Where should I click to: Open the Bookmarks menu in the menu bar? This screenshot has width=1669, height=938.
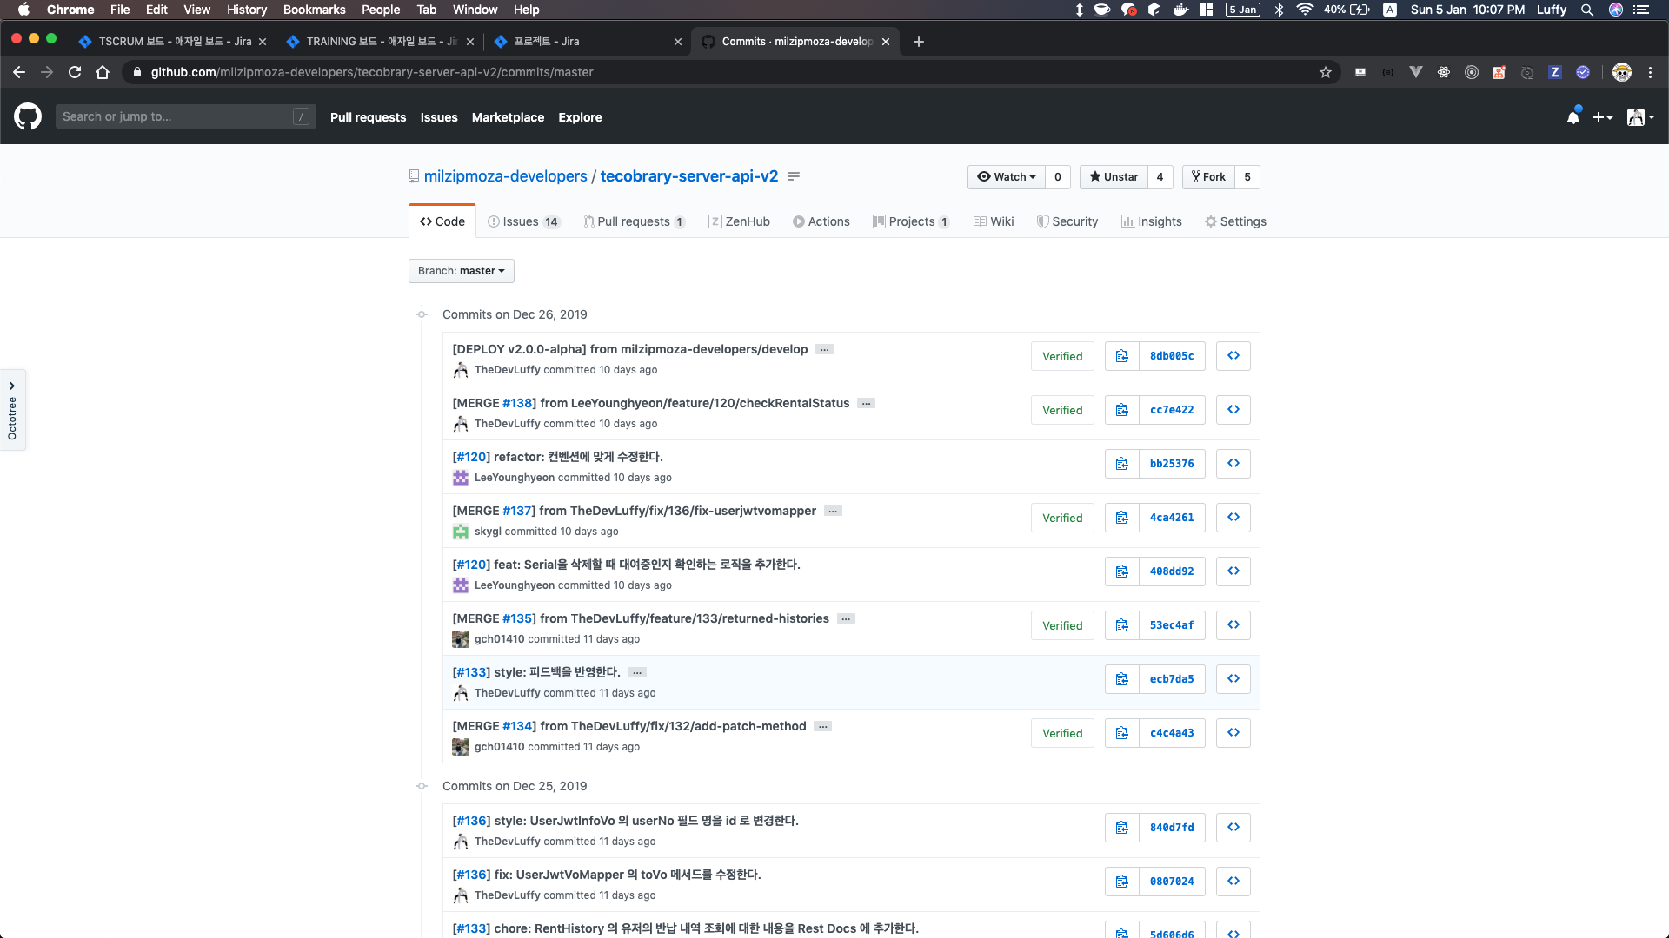click(x=314, y=10)
